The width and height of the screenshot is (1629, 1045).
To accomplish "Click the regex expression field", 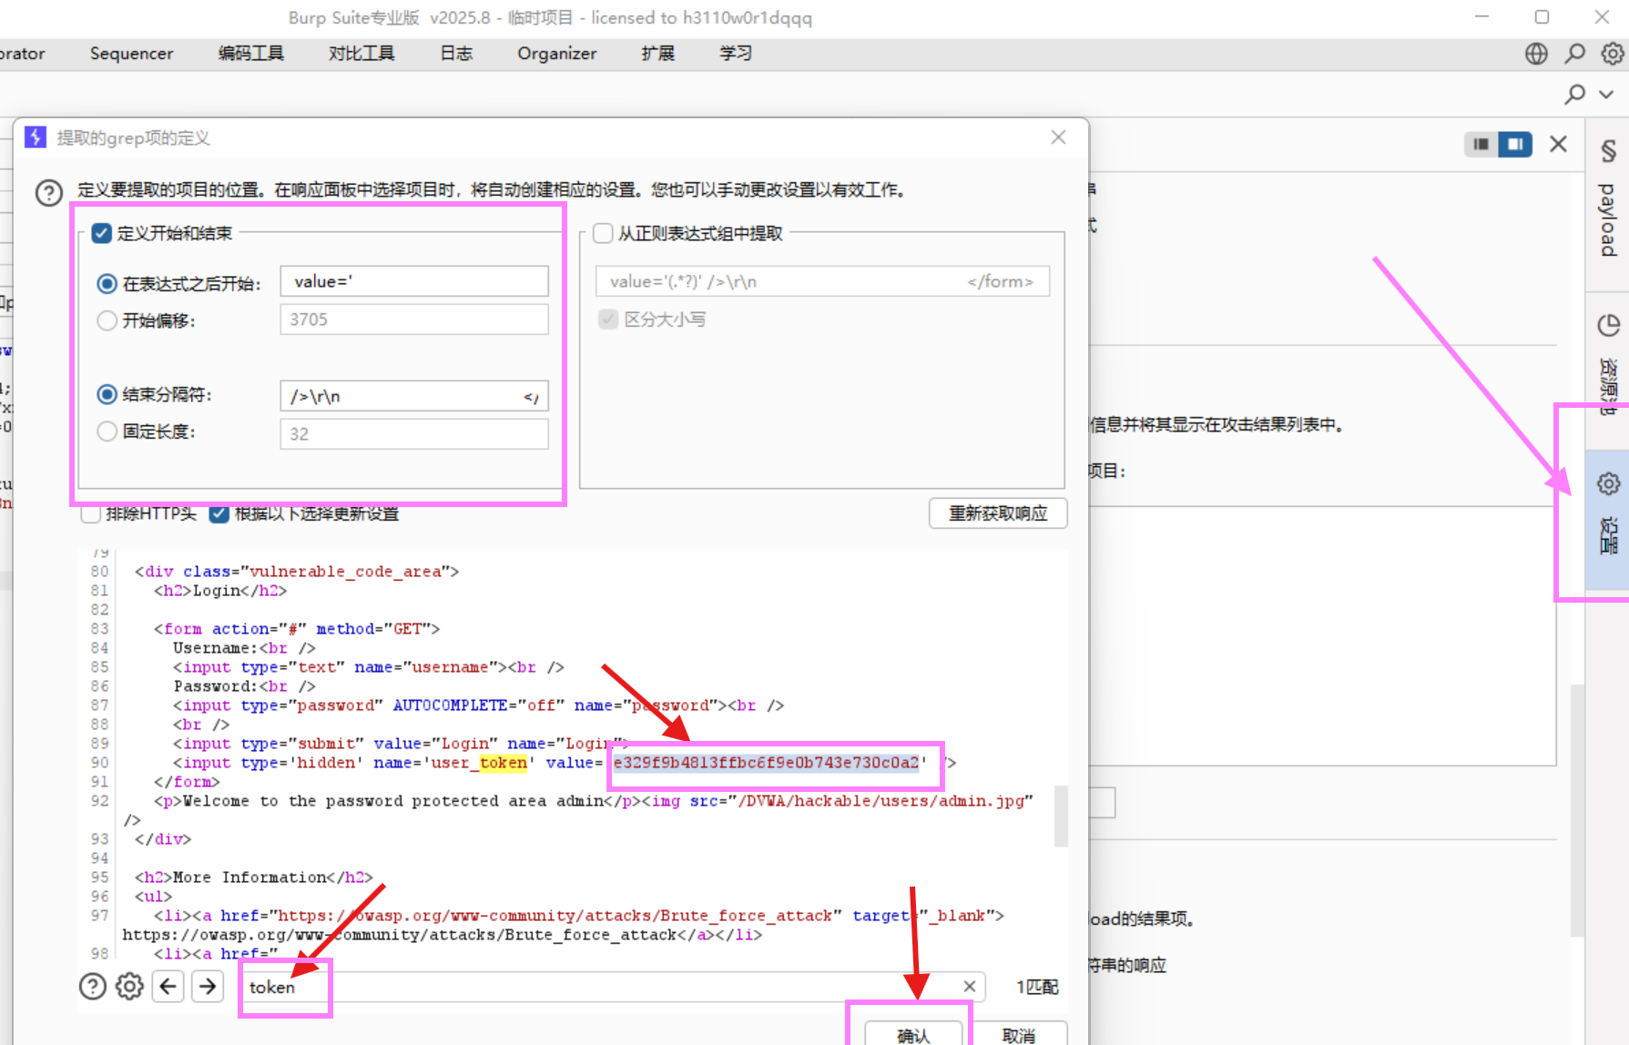I will point(822,281).
